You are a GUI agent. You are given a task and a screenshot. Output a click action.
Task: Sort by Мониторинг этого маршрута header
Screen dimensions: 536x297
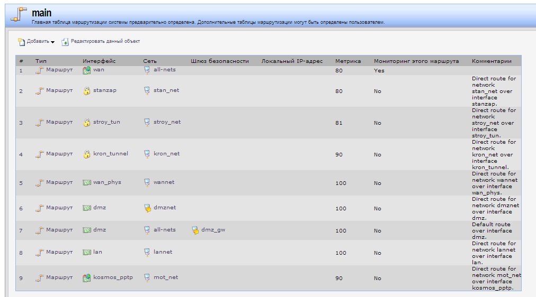[x=416, y=61]
